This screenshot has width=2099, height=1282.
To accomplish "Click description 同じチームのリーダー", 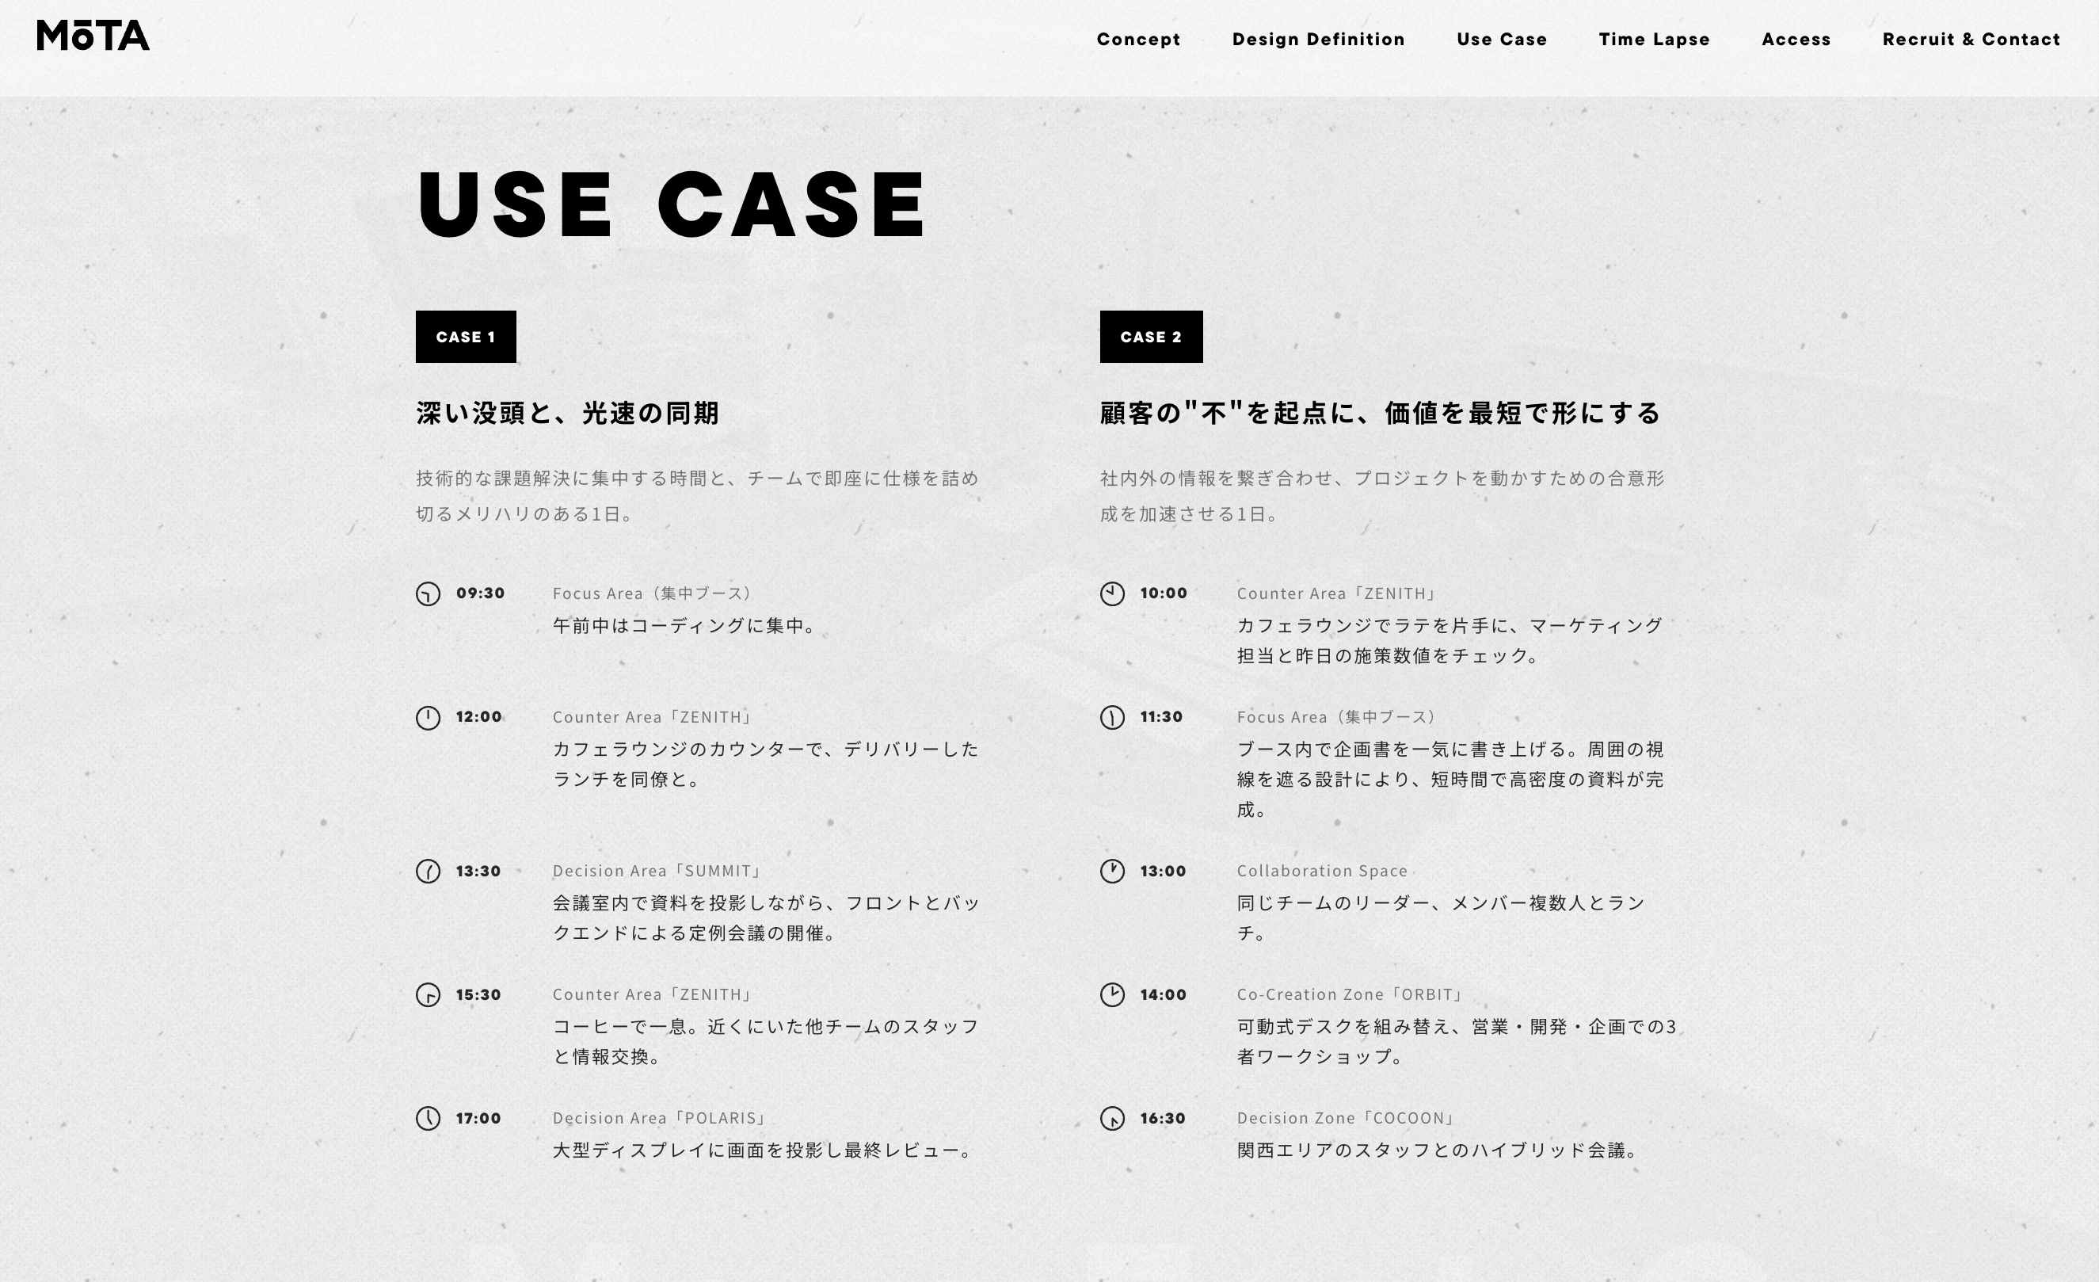I will [x=1441, y=918].
